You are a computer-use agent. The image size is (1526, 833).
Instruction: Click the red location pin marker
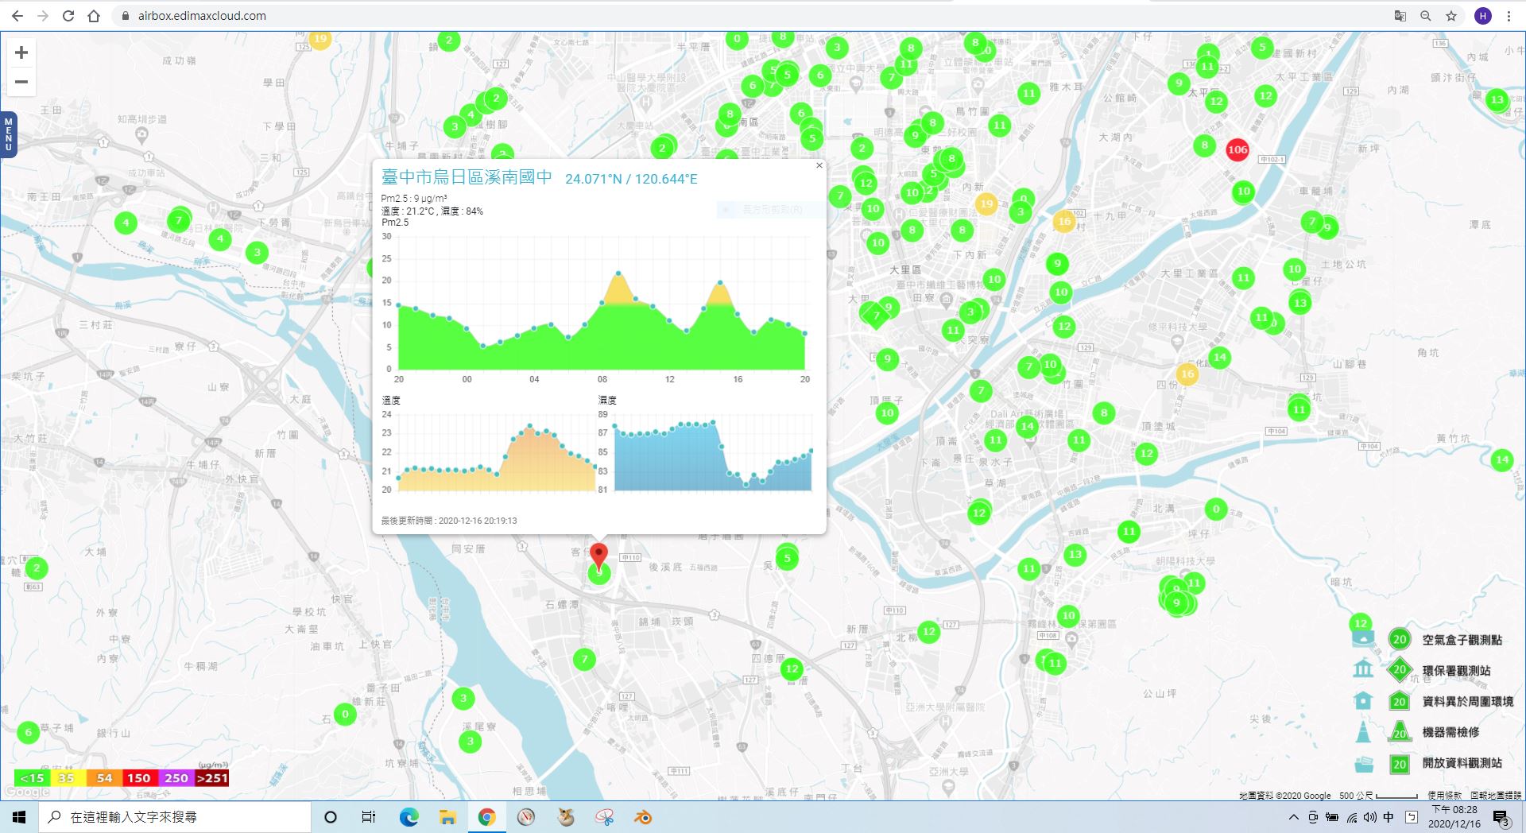(x=599, y=556)
